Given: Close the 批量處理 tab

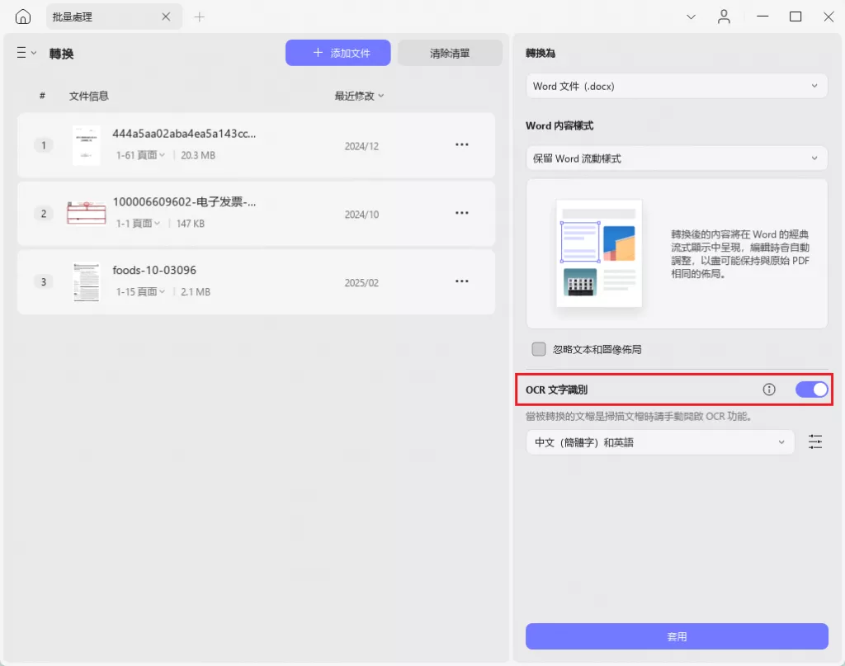Looking at the screenshot, I should coord(166,17).
